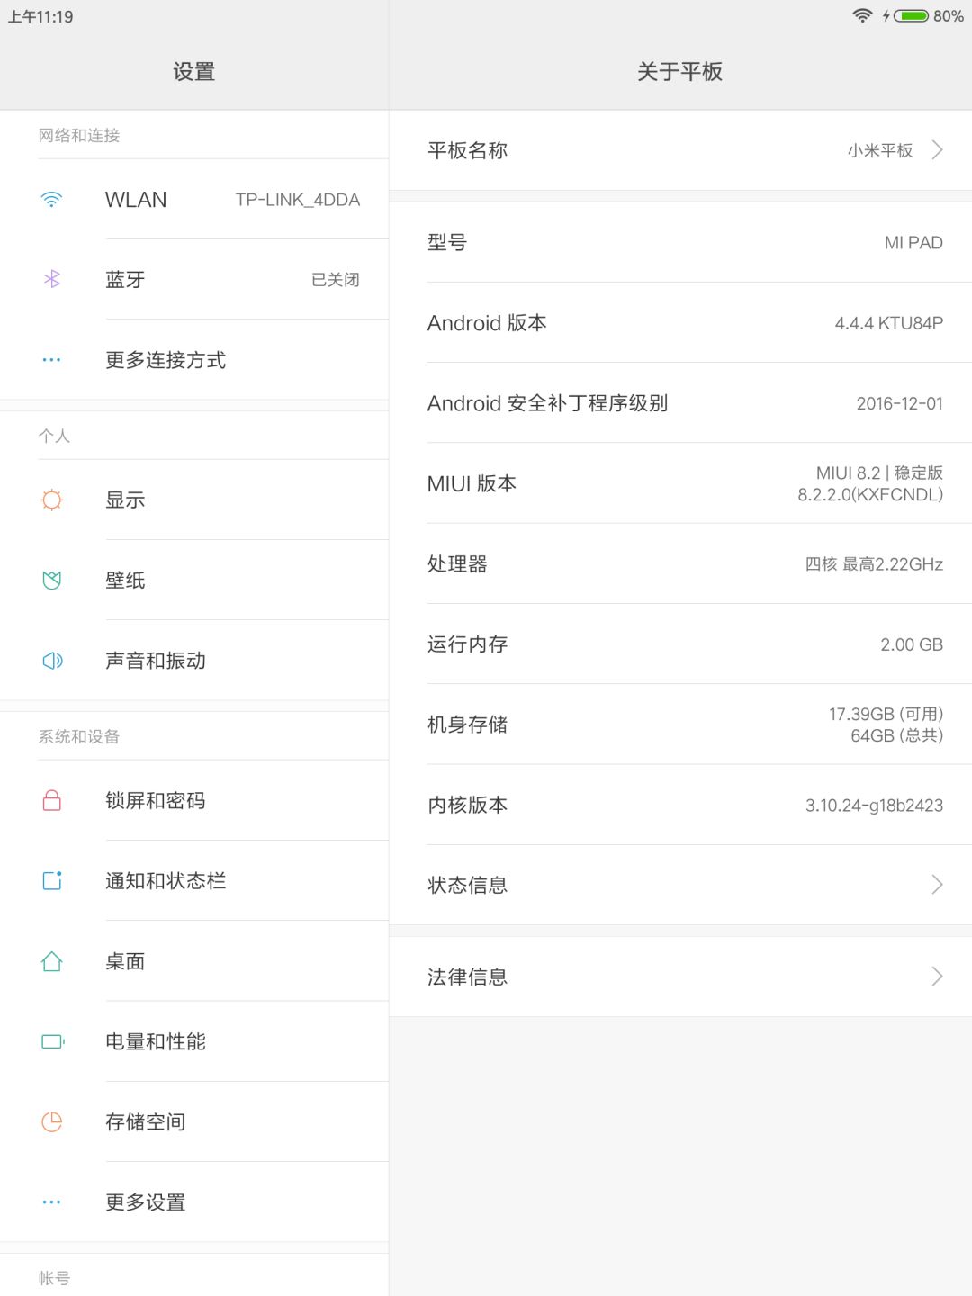The height and width of the screenshot is (1296, 972).
Task: Tap the Bluetooth icon in settings
Action: point(52,280)
